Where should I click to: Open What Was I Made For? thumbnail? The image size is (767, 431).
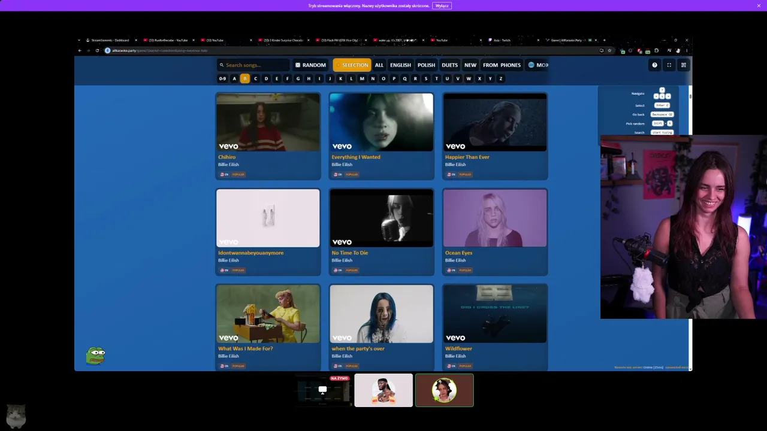(x=268, y=314)
